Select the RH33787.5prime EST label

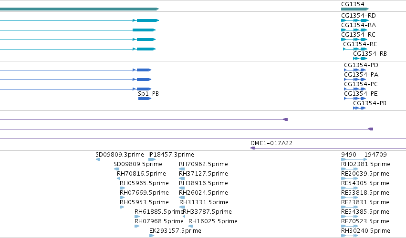point(208,212)
